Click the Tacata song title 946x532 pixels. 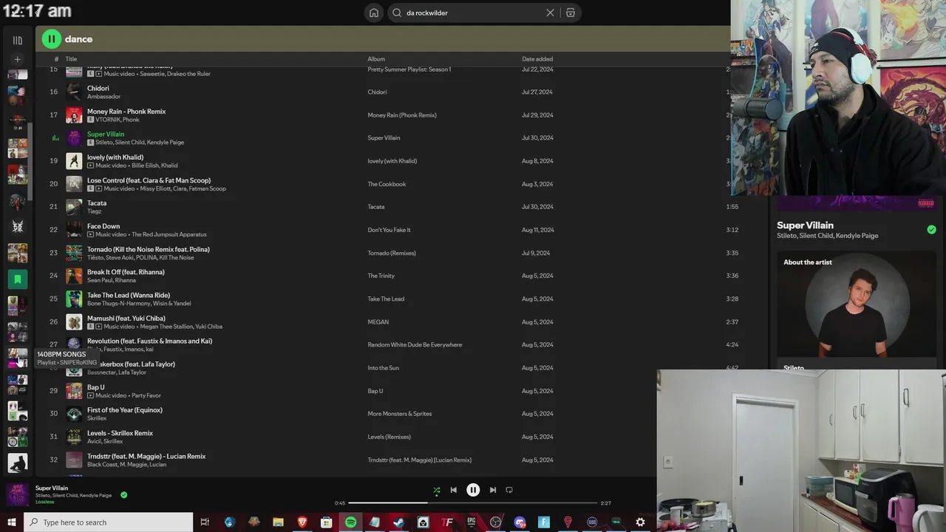(97, 203)
